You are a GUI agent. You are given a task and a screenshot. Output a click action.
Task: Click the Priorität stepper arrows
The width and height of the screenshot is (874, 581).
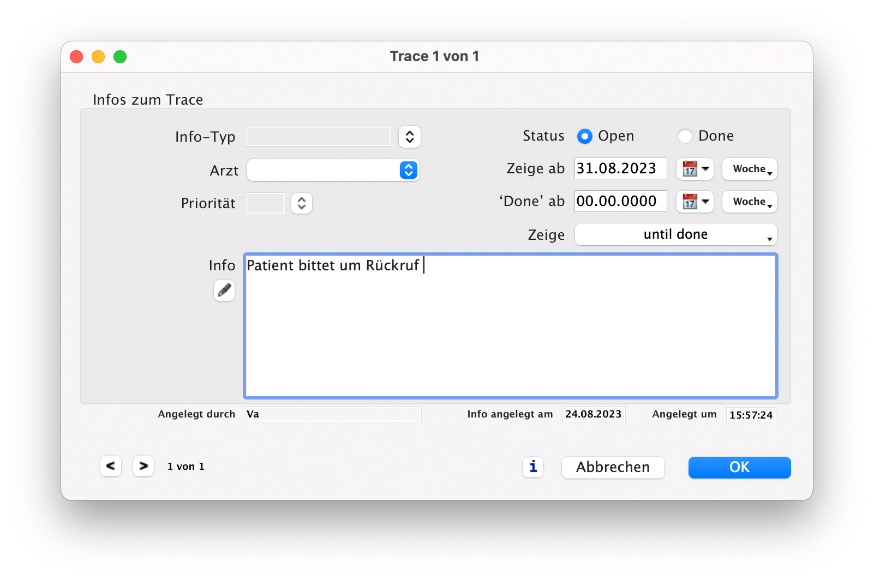tap(302, 203)
